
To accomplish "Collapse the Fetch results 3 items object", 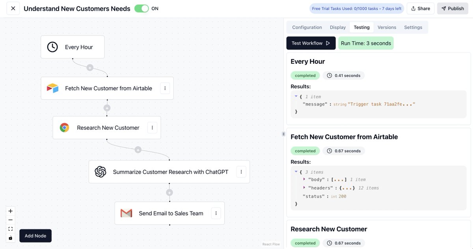I will 296,172.
